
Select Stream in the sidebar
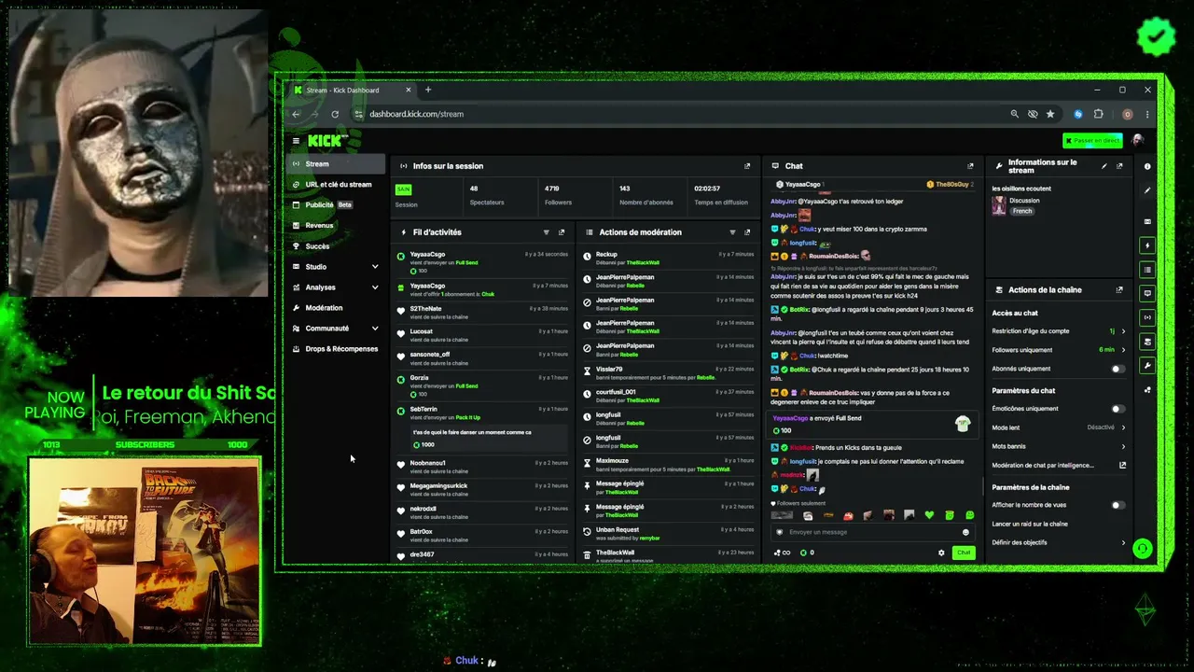[x=336, y=164]
